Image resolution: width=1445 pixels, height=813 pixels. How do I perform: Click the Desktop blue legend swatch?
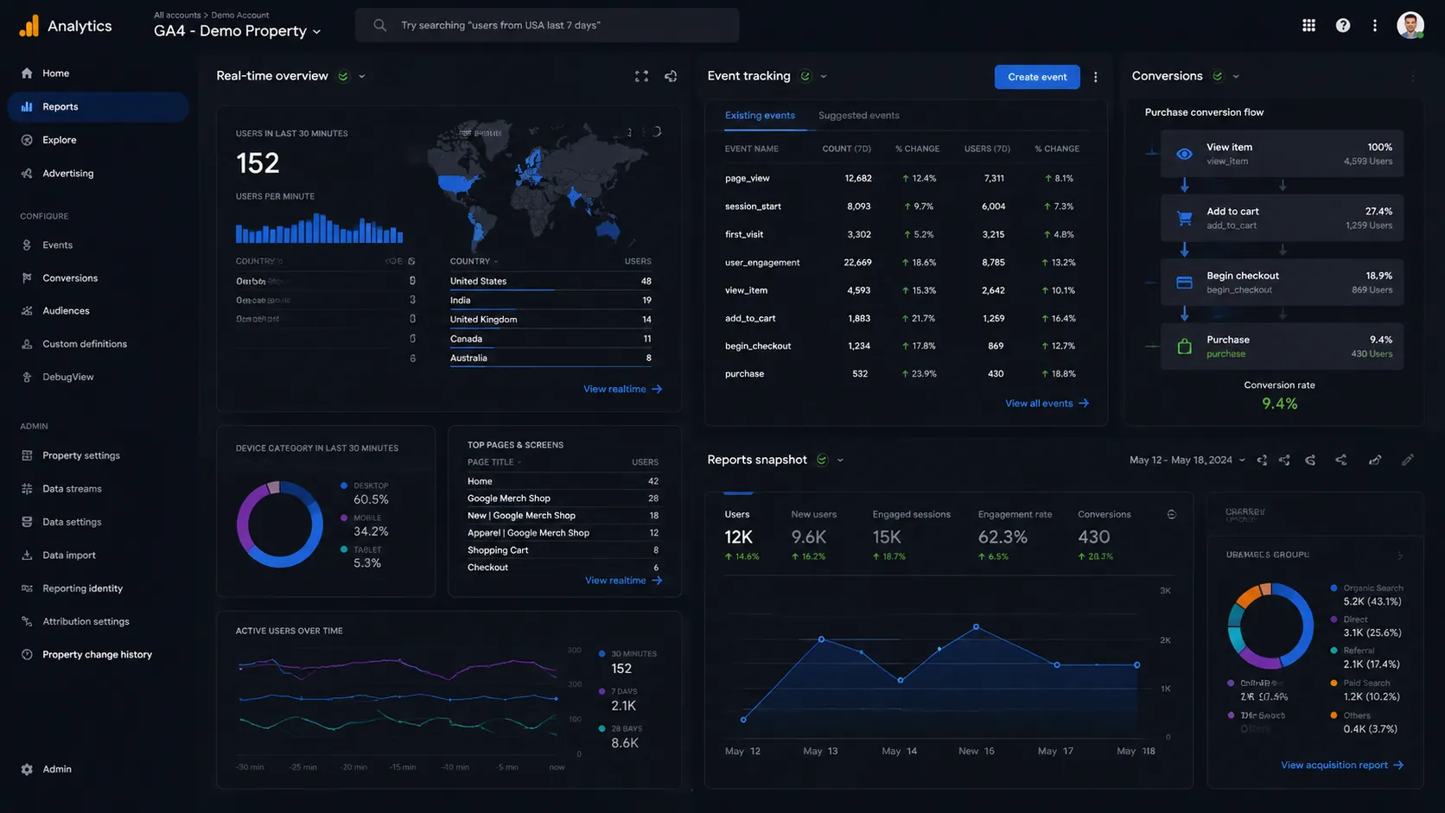coord(344,486)
